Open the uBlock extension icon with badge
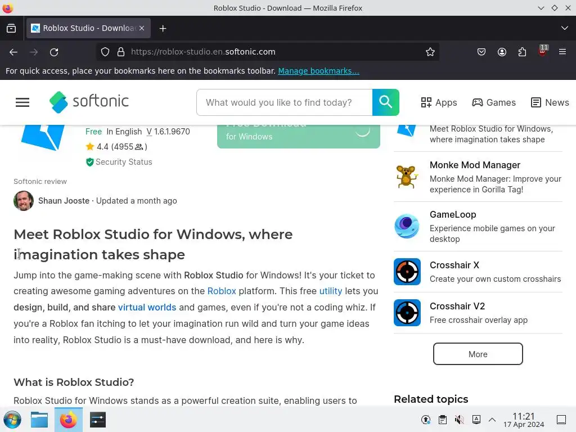The width and height of the screenshot is (576, 432). click(x=543, y=51)
